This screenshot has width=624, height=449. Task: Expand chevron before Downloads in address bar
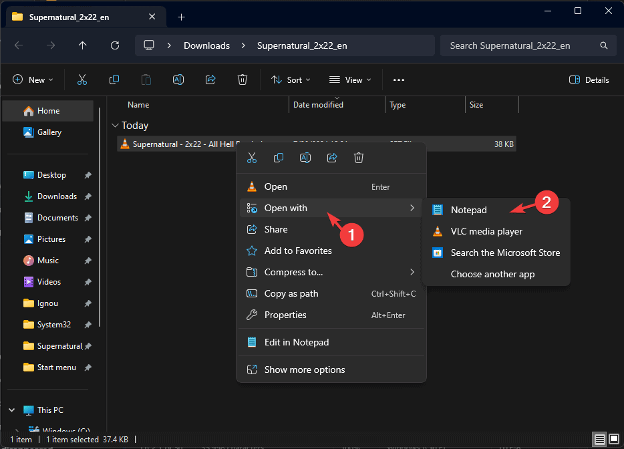tap(169, 45)
